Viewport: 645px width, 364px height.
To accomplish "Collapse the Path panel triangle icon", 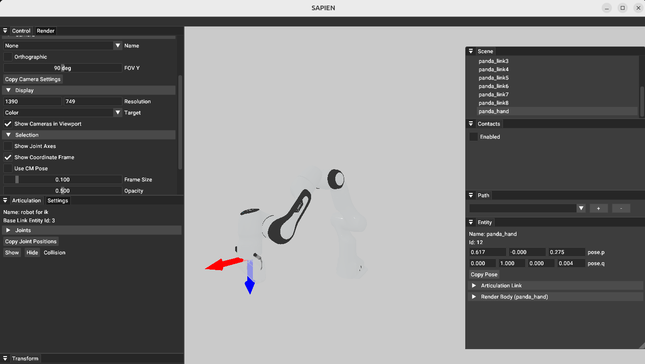I will pos(471,195).
